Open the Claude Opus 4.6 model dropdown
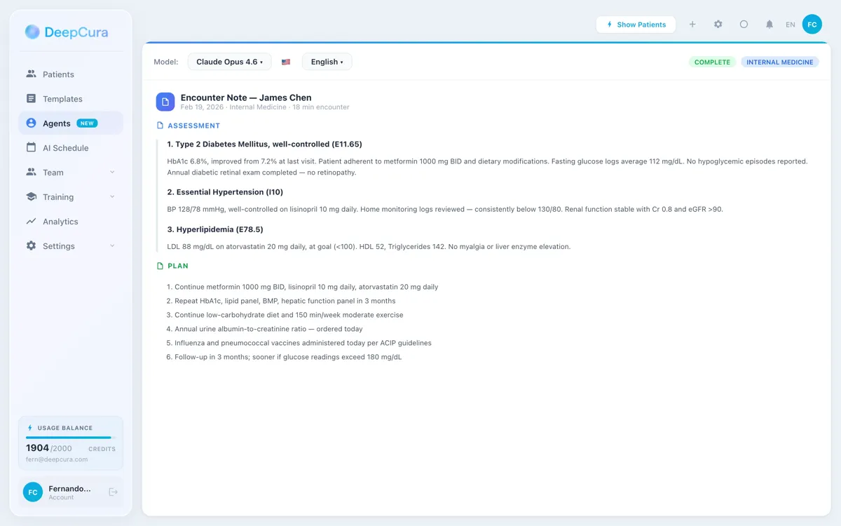Viewport: 841px width, 526px height. point(229,62)
